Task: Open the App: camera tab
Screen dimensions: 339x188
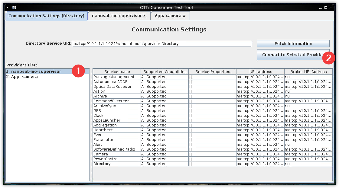Action: pyautogui.click(x=168, y=16)
